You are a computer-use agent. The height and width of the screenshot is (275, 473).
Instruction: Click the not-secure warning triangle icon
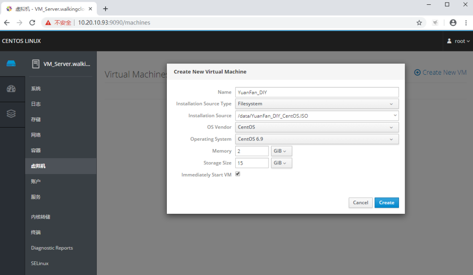pos(48,23)
